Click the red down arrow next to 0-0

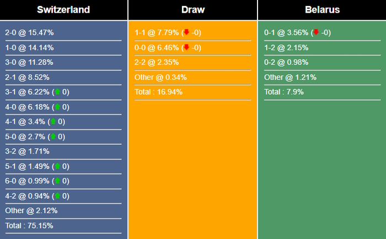[186, 47]
